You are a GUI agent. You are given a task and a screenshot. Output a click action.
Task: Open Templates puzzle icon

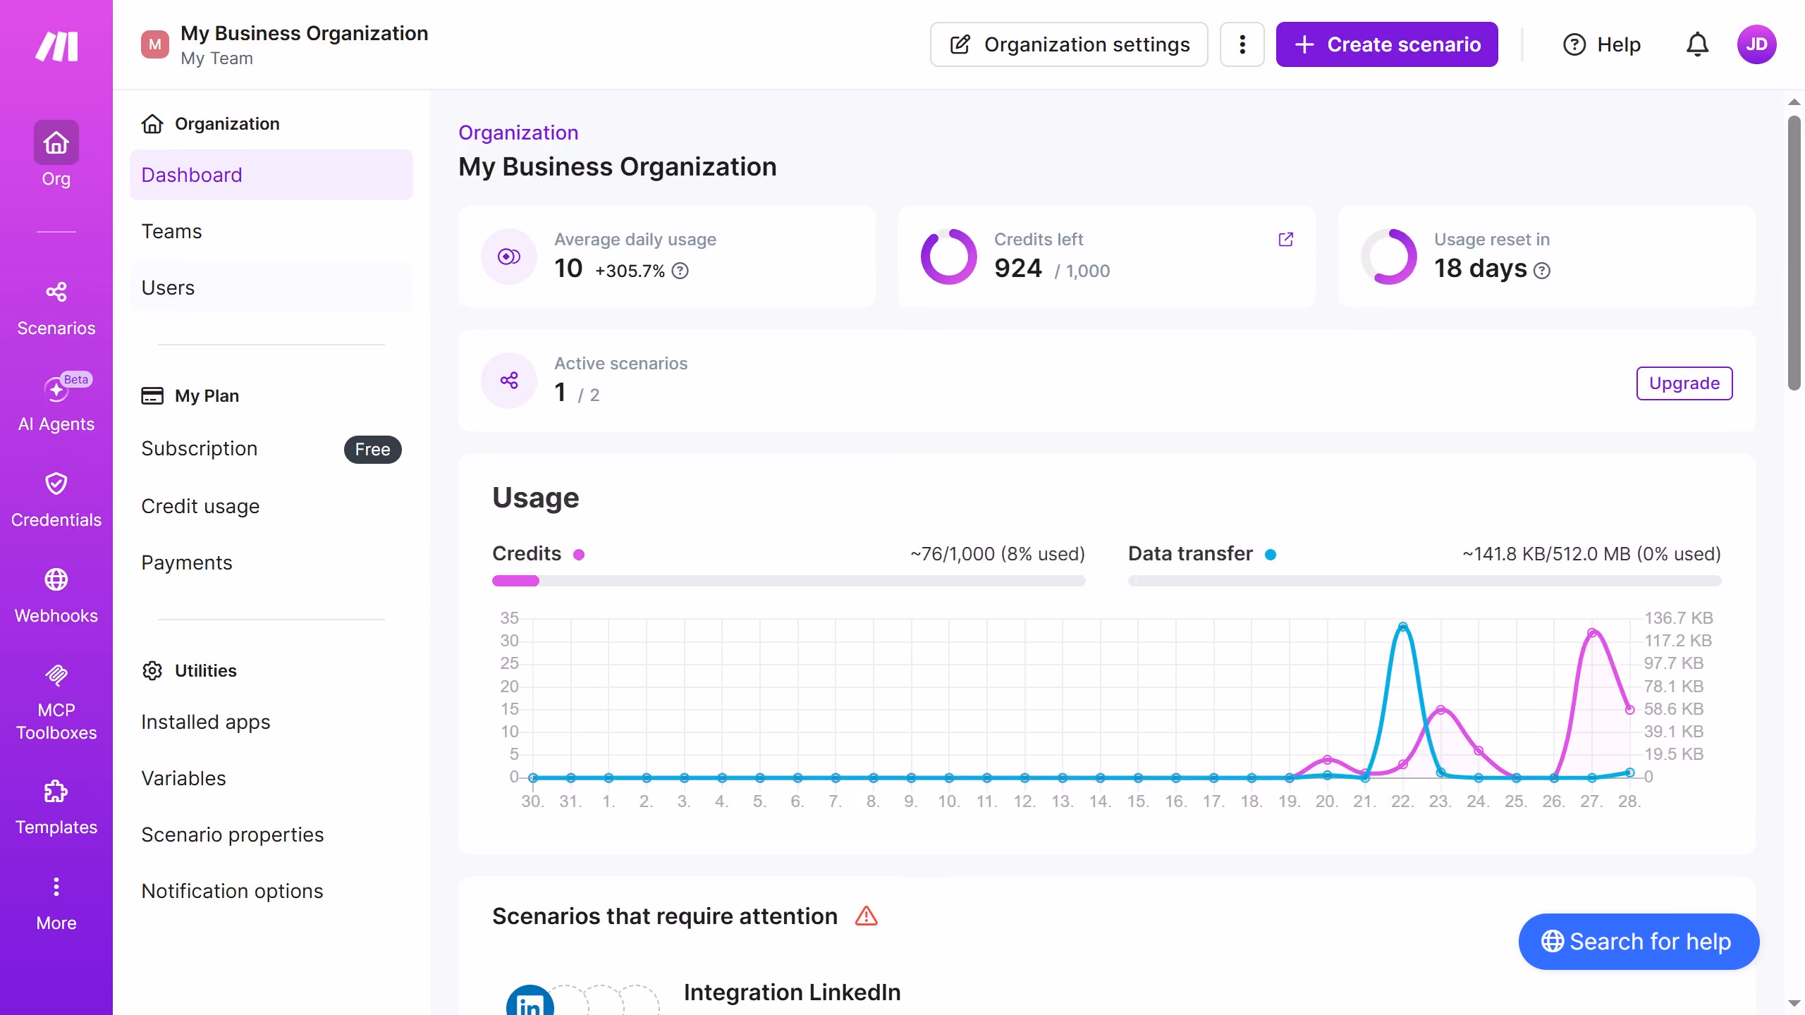[56, 791]
